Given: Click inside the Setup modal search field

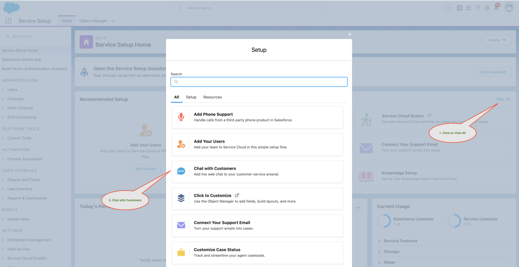Looking at the screenshot, I should point(259,82).
